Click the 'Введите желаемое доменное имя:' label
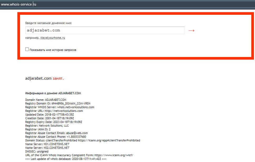Screen dimensions: 255x162 click(48, 23)
